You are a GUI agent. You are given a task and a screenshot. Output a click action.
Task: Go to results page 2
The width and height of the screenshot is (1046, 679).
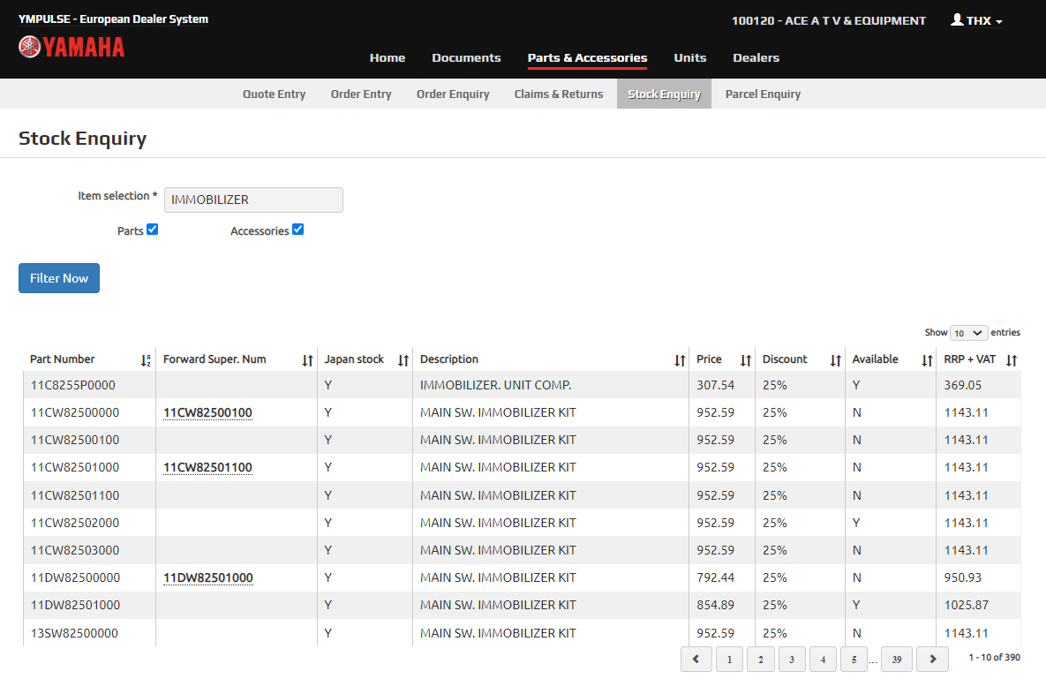click(761, 659)
